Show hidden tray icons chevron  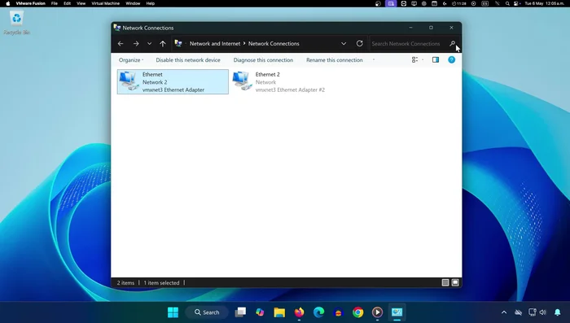tap(504, 312)
